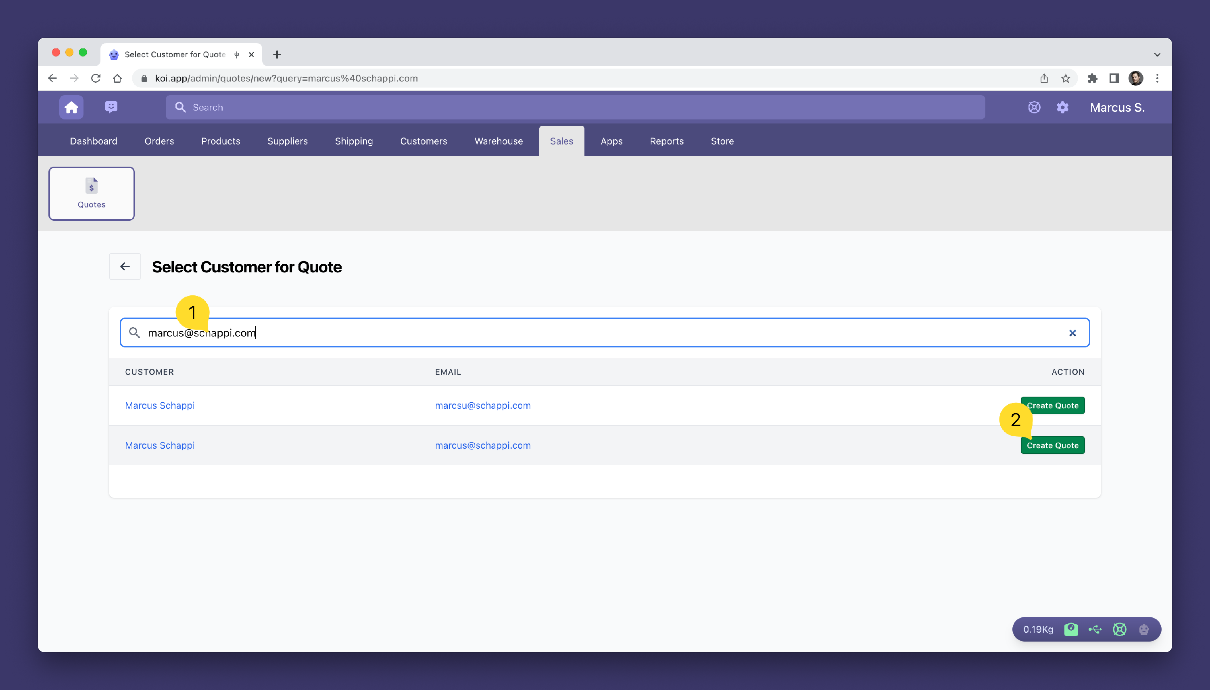Click the scale icon in status widget
The image size is (1210, 690).
(1071, 629)
